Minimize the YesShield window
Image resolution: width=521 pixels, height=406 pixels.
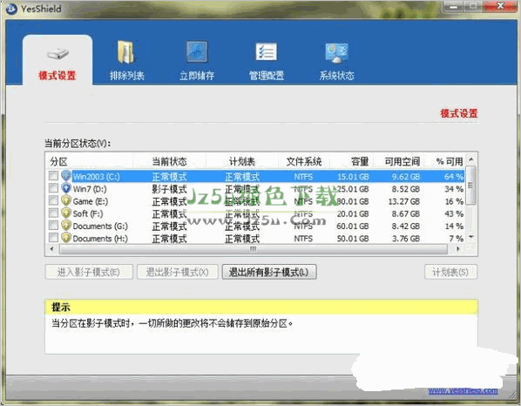tap(453, 6)
